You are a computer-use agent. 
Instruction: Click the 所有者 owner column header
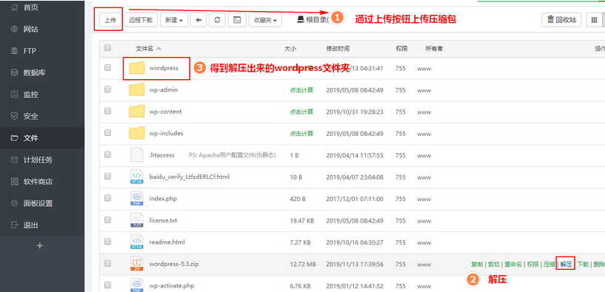click(x=434, y=49)
